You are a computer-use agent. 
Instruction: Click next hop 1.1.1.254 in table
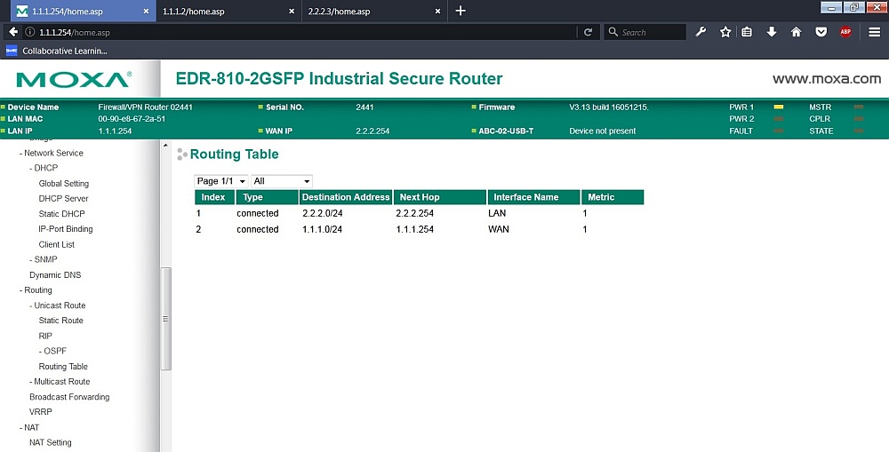coord(415,229)
